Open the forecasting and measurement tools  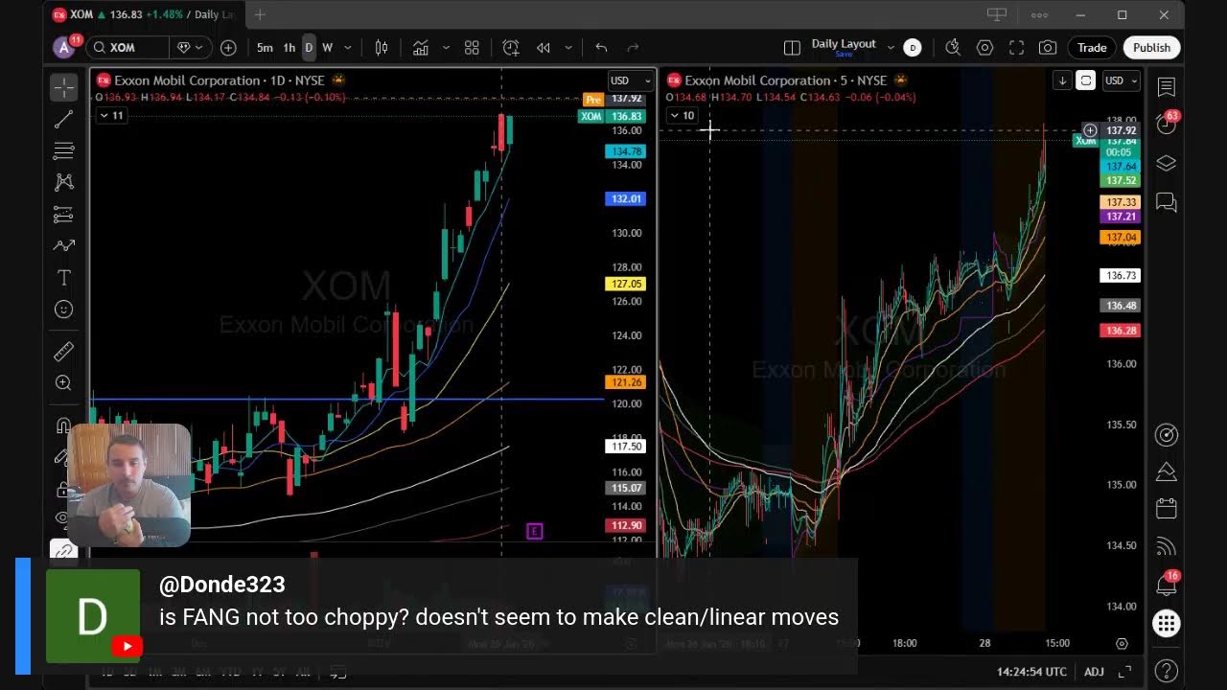tap(63, 214)
